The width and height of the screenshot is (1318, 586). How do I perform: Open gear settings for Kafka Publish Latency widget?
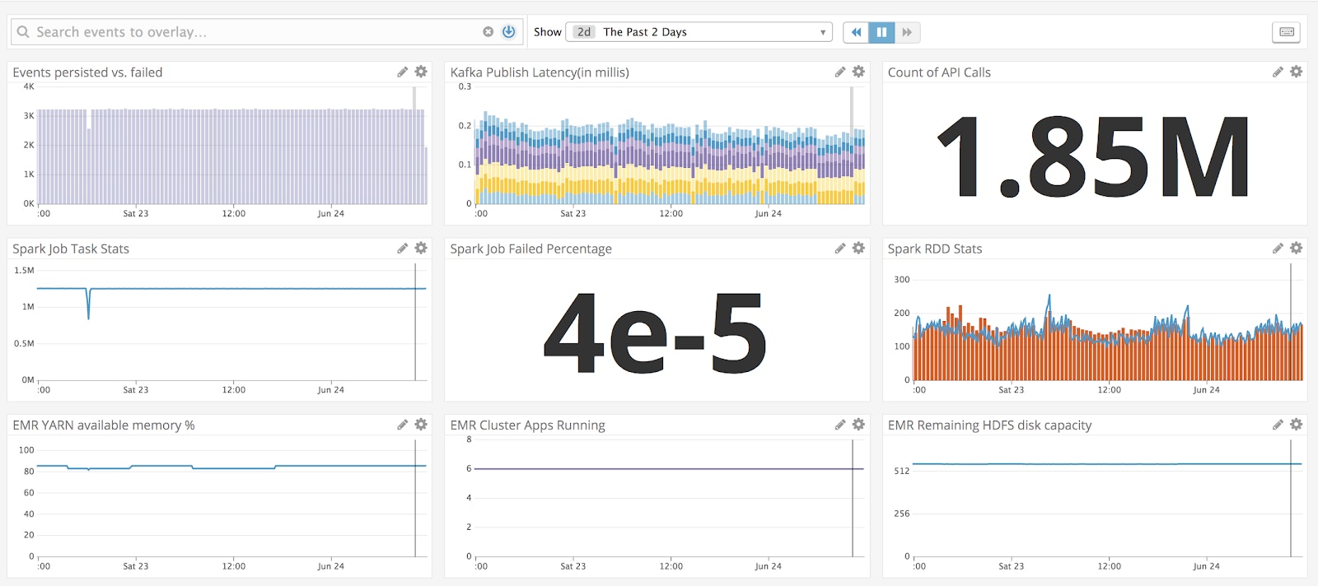tap(858, 72)
